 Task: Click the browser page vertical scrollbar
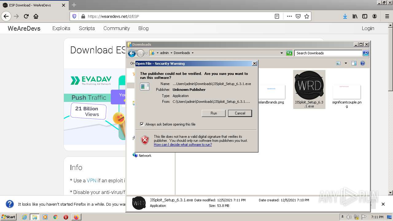coord(391,109)
